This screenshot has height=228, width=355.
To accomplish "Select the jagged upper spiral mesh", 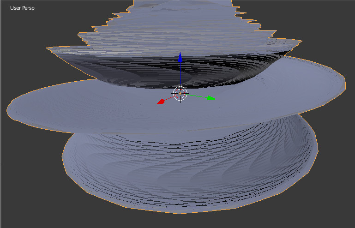I will click(185, 28).
